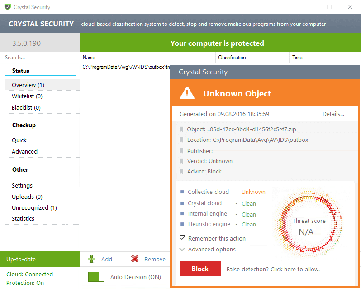Sort by the Time column header
The height and width of the screenshot is (289, 361).
pyautogui.click(x=318, y=58)
